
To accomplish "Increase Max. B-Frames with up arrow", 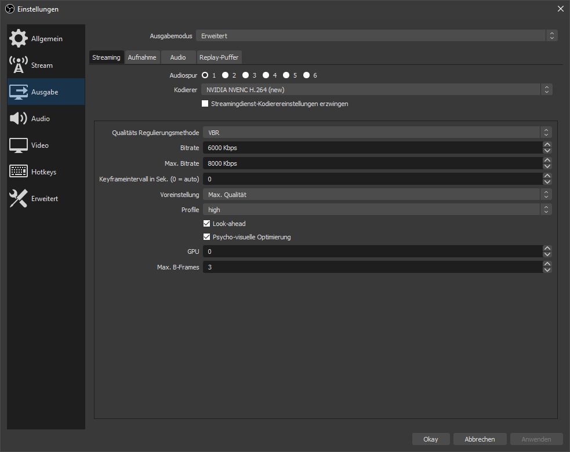I will tap(547, 264).
